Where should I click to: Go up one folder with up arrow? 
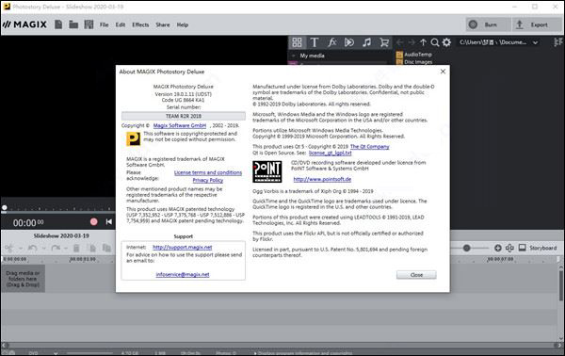click(423, 42)
